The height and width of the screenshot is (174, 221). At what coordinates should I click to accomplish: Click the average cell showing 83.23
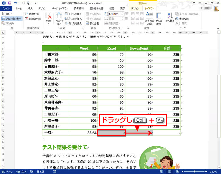click(x=84, y=133)
